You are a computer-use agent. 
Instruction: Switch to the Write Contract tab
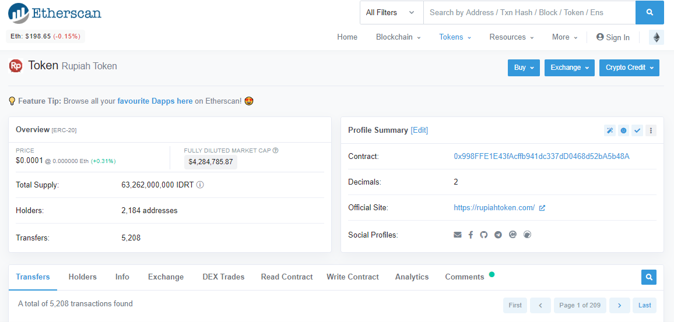coord(353,277)
